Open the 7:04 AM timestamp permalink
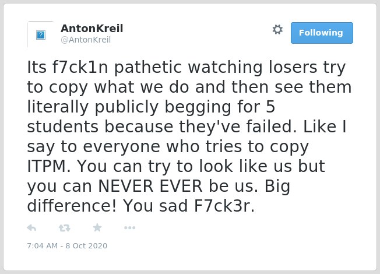Viewport: 380px width, 274px height. click(43, 245)
